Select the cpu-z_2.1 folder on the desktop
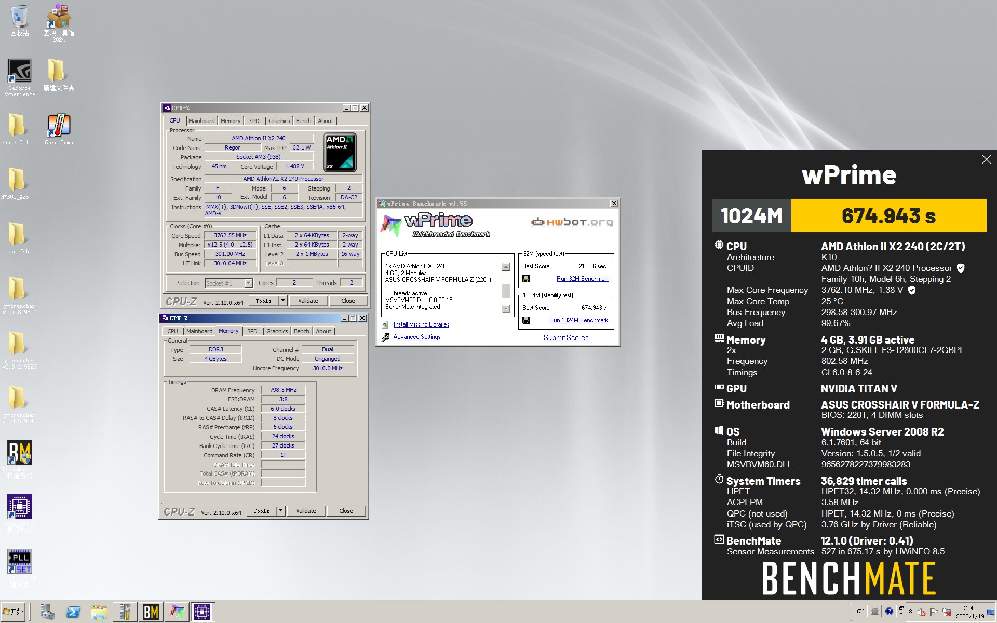The image size is (997, 623). [19, 129]
